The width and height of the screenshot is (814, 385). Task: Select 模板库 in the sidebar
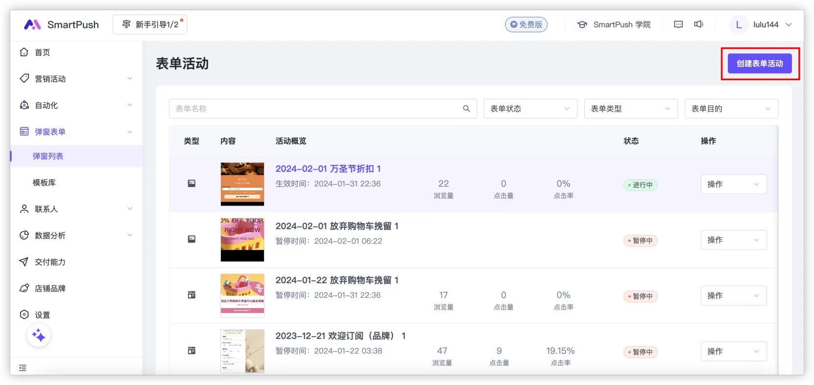[x=44, y=182]
